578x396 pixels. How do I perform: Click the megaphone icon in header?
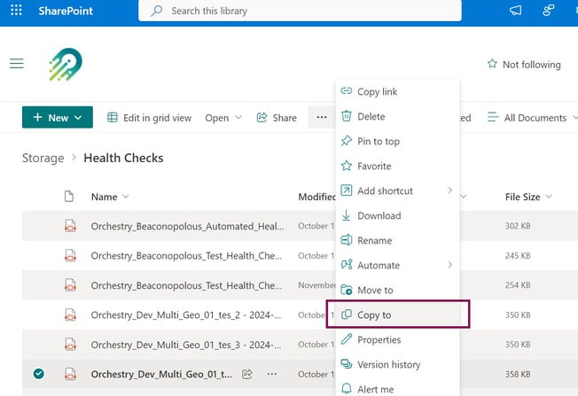click(516, 11)
